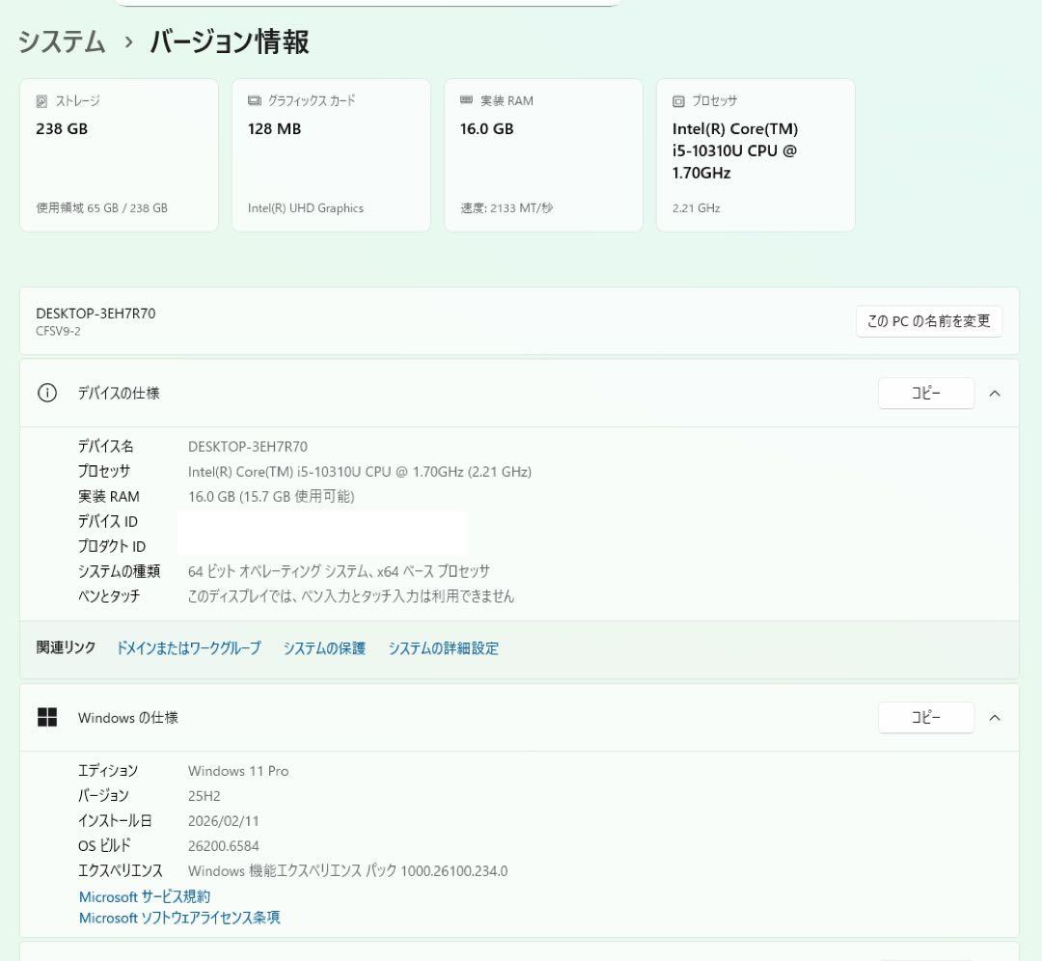Open the システムの保護 link
Screen dimensions: 1042x961
click(324, 647)
